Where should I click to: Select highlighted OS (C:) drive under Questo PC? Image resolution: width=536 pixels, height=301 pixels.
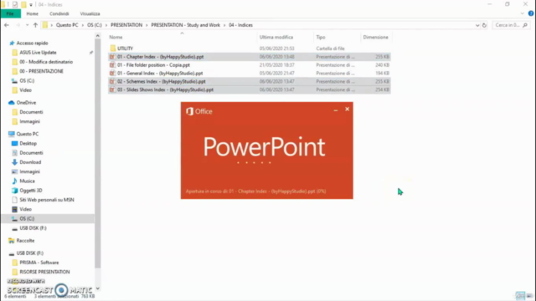(48, 218)
